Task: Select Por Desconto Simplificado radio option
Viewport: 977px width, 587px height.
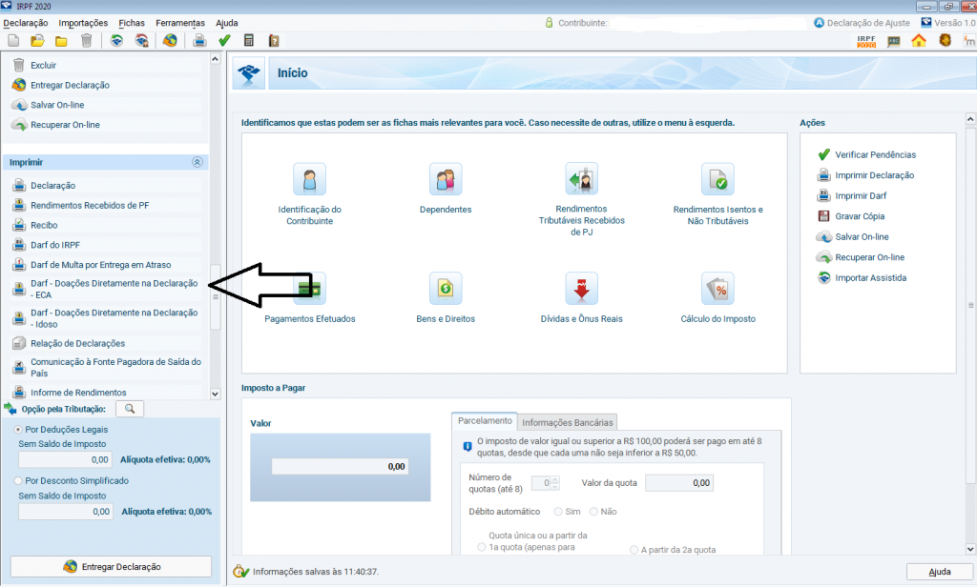Action: click(19, 481)
